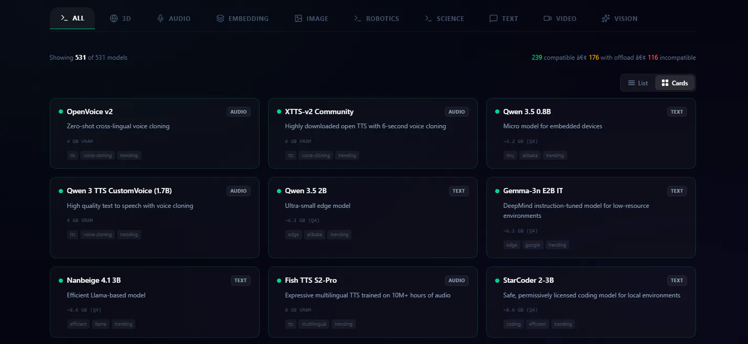
Task: Open the StarCoder 2-3B card
Action: point(591,302)
